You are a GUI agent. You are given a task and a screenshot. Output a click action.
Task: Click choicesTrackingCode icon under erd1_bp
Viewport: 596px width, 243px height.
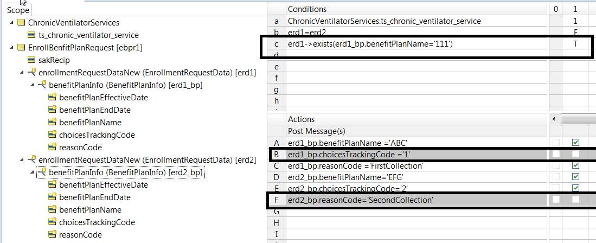(52, 135)
